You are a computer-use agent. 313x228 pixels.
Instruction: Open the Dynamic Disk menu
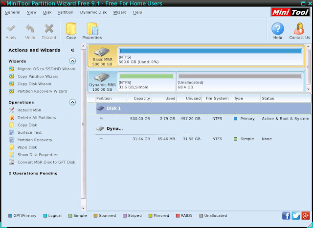pos(93,12)
